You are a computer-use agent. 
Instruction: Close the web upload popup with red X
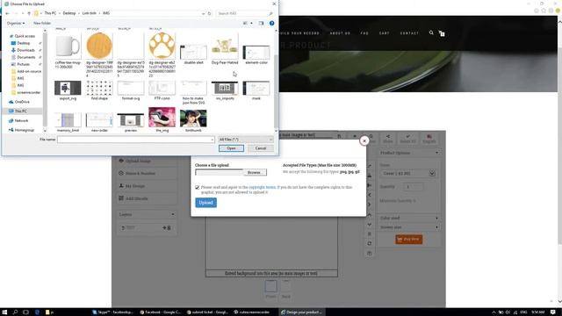point(364,140)
